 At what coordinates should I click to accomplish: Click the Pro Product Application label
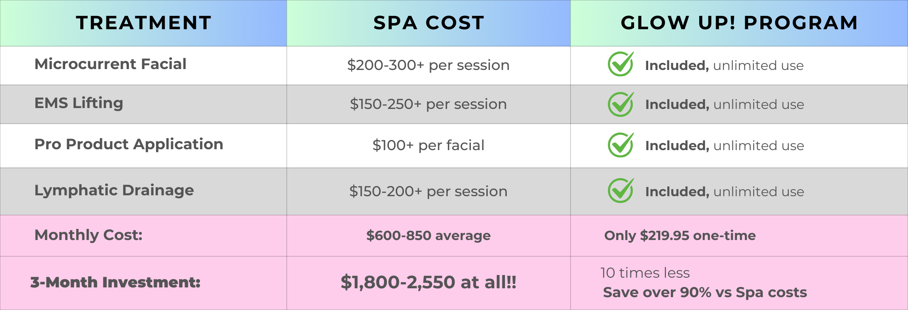point(129,144)
